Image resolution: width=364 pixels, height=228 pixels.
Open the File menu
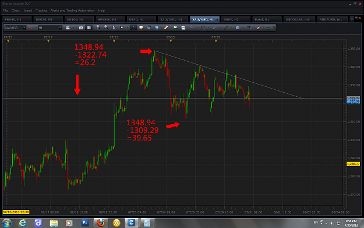tap(5, 10)
